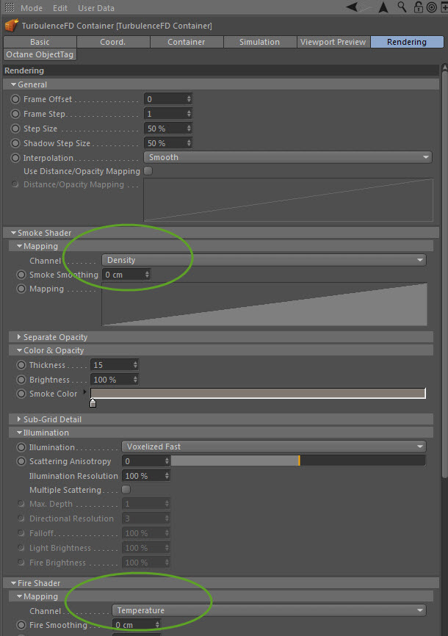
Task: Click the TurbulenceFD Container object icon
Action: [11, 26]
